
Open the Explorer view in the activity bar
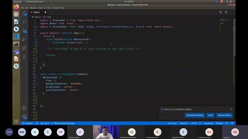tap(24, 14)
